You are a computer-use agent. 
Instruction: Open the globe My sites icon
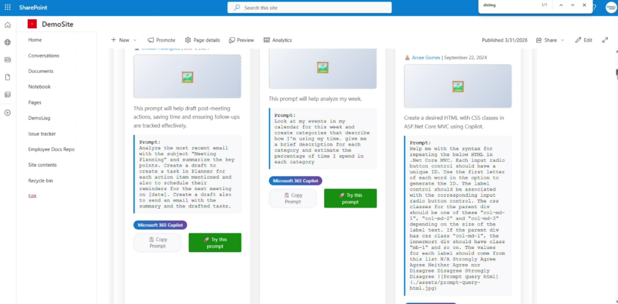point(7,43)
